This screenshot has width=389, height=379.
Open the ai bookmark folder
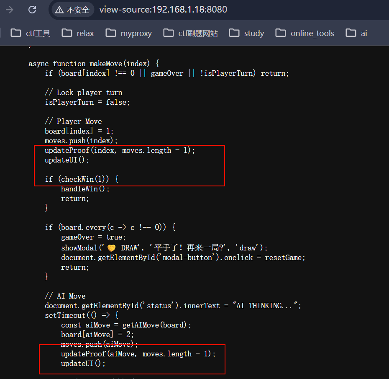click(x=356, y=33)
